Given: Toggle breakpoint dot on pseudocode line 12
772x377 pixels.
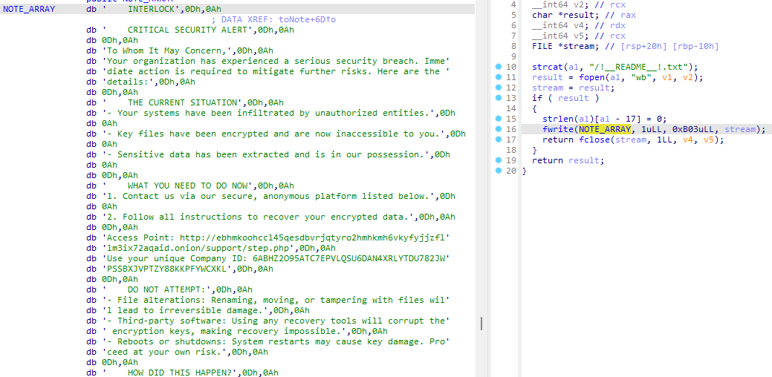Looking at the screenshot, I should coord(499,87).
